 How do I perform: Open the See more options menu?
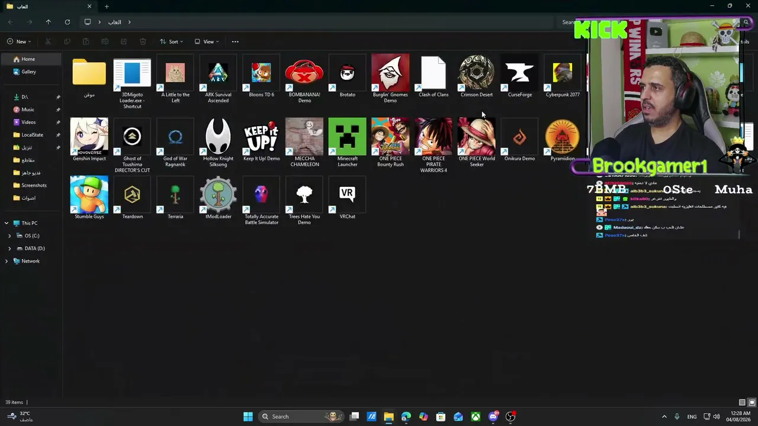235,41
